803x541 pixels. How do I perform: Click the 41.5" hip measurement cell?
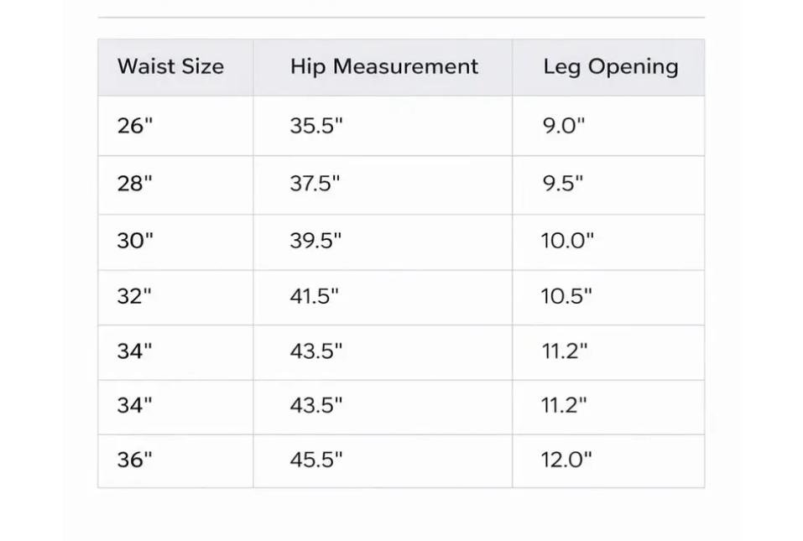pos(383,298)
